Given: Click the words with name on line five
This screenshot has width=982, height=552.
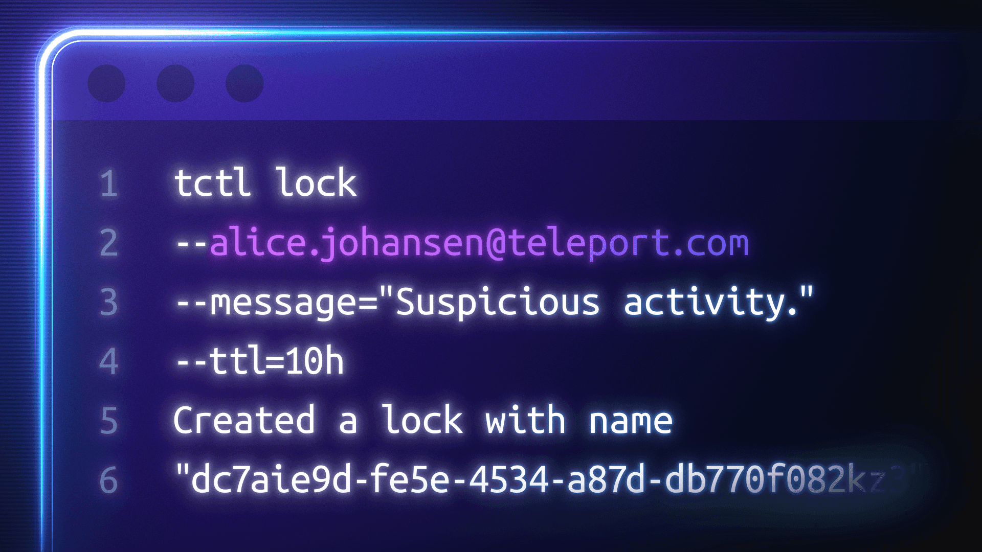Looking at the screenshot, I should coord(578,420).
